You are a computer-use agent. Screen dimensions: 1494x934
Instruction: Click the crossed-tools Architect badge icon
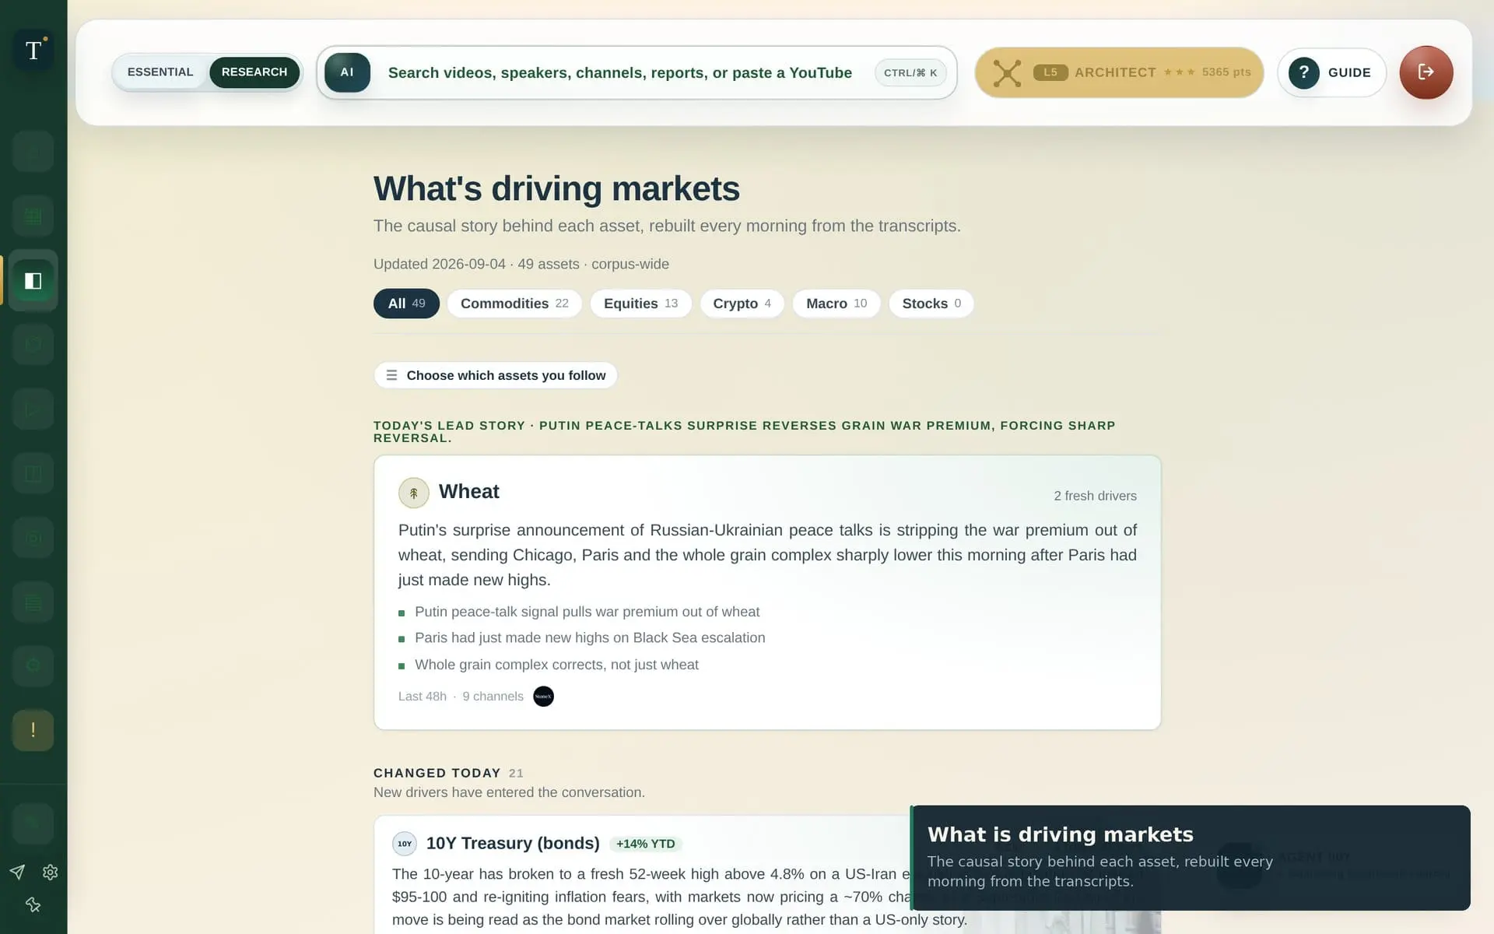tap(1007, 73)
